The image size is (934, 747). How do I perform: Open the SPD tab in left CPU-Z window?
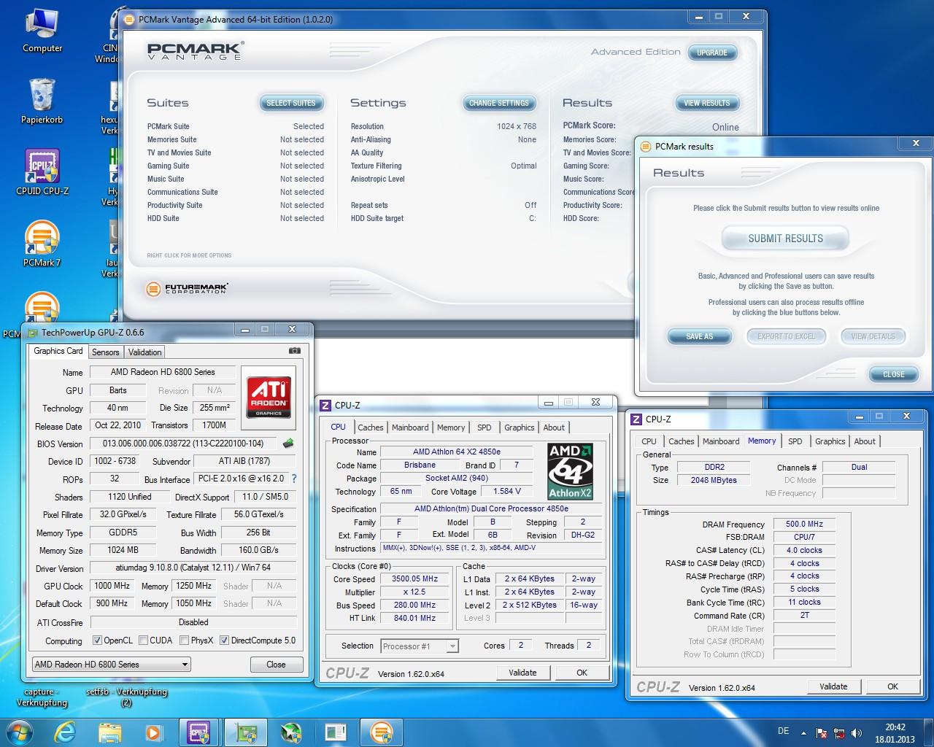pyautogui.click(x=484, y=427)
